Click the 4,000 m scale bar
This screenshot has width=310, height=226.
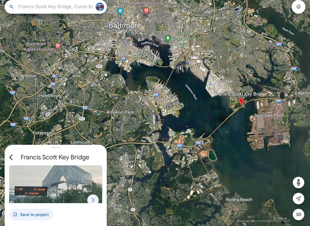click(x=264, y=219)
